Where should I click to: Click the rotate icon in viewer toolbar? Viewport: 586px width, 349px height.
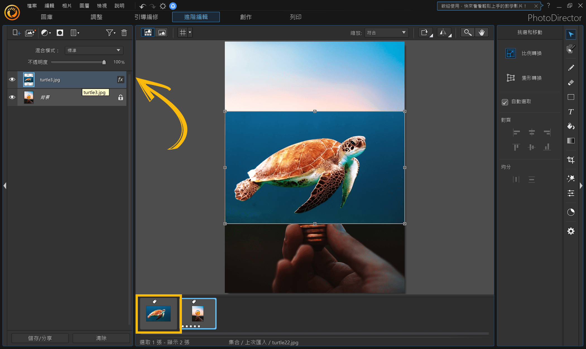(425, 32)
